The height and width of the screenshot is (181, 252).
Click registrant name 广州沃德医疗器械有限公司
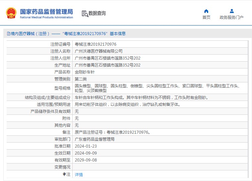[x=98, y=51]
